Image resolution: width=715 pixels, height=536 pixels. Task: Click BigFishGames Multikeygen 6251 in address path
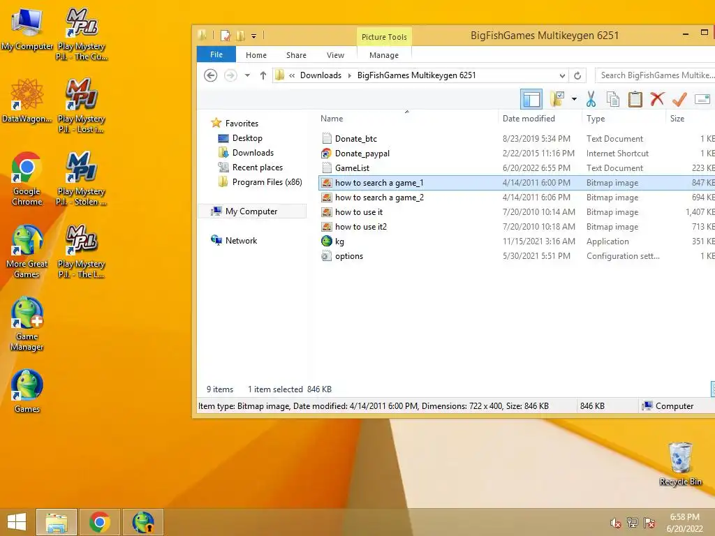coord(416,75)
